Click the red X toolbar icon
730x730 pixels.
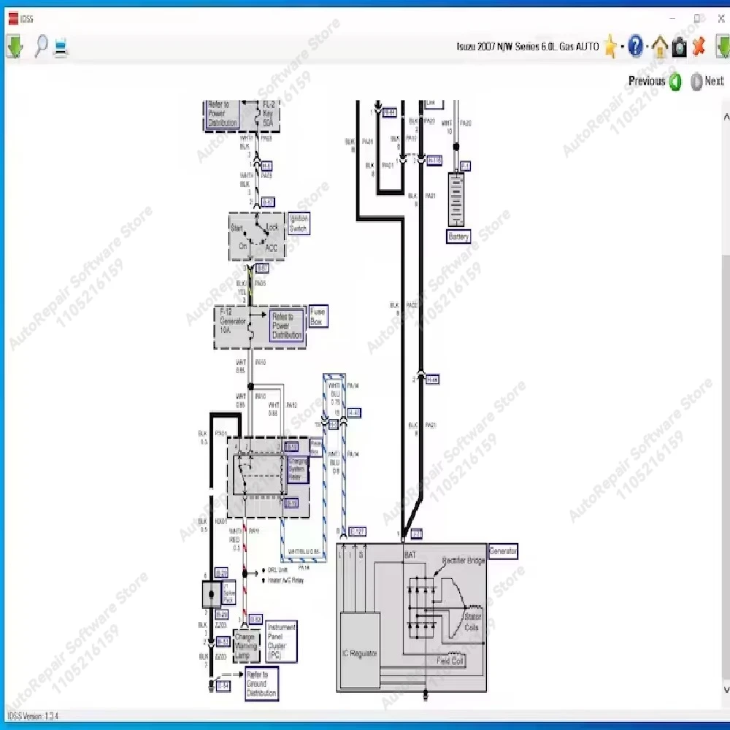click(x=699, y=47)
